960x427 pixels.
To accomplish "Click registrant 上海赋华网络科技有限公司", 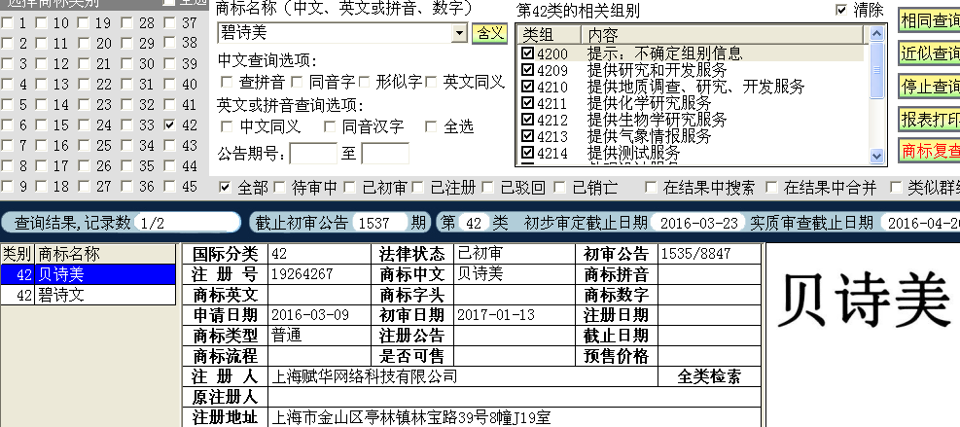I will (365, 376).
